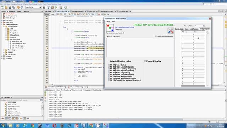Viewport: 227px width, 128px height.
Task: Click Undo arrow in NetBeans toolbar
Action: 18,7
